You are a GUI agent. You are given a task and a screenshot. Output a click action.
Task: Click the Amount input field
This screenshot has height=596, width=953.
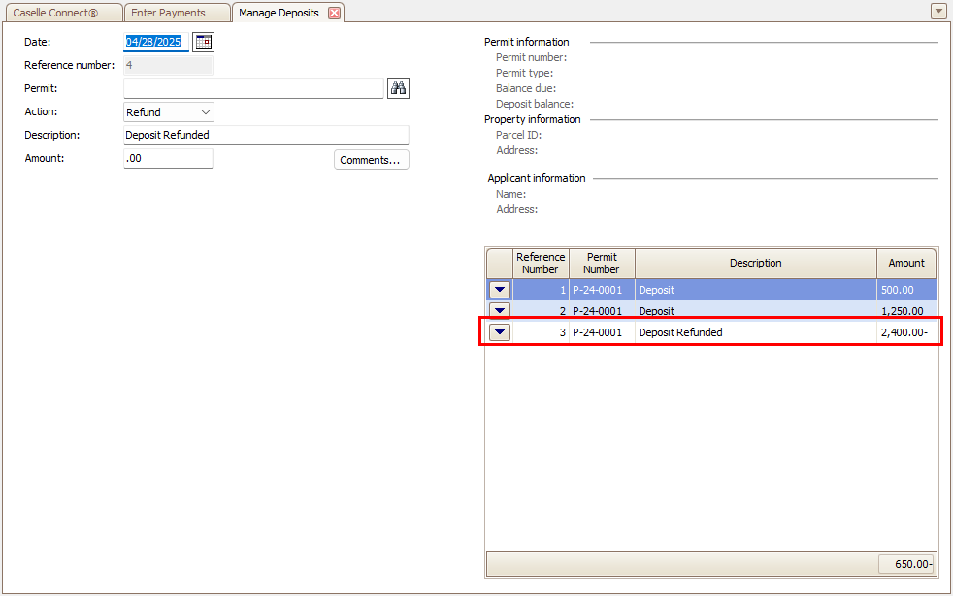168,158
